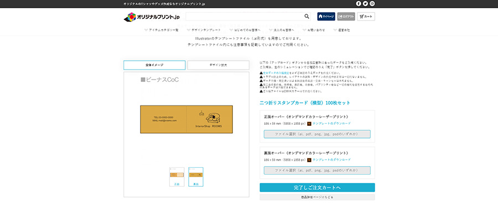
Task: Open the Twitter page from the top bar
Action: coord(365,3)
